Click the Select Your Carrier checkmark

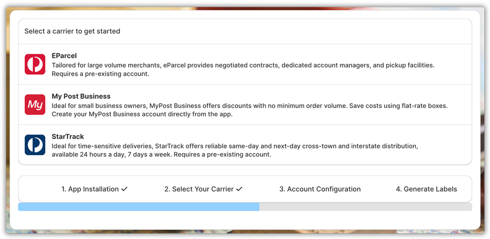(x=239, y=189)
